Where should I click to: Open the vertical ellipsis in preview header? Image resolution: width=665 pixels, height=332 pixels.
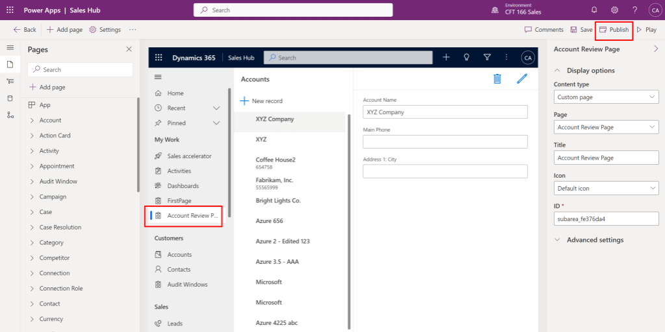point(507,57)
